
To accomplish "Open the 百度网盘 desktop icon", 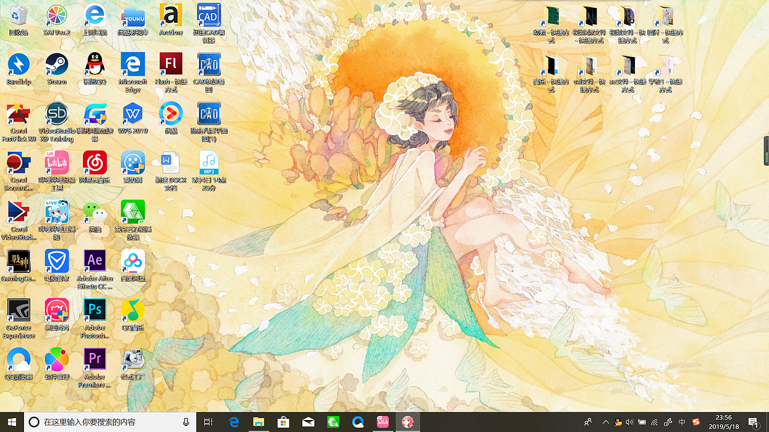I will 133,266.
